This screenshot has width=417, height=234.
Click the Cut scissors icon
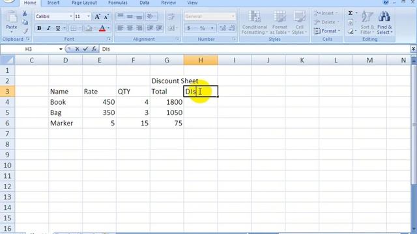tap(25, 14)
